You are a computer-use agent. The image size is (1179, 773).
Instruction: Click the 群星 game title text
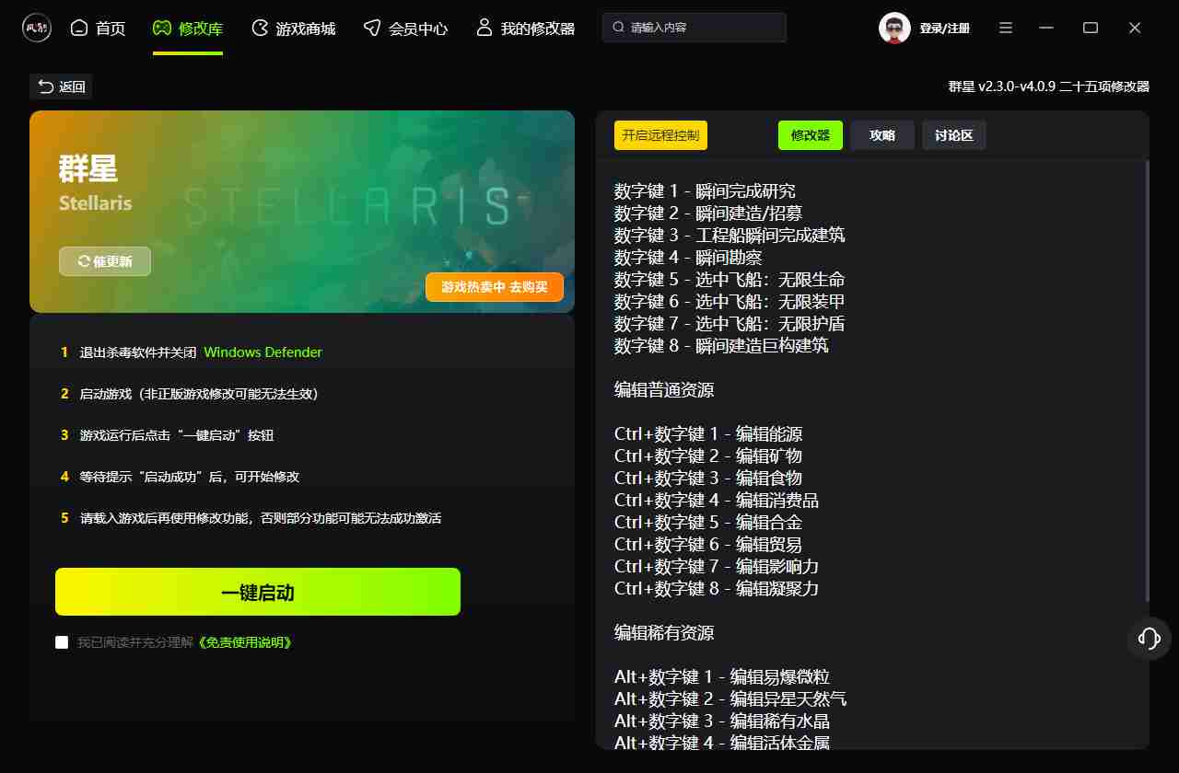(88, 169)
